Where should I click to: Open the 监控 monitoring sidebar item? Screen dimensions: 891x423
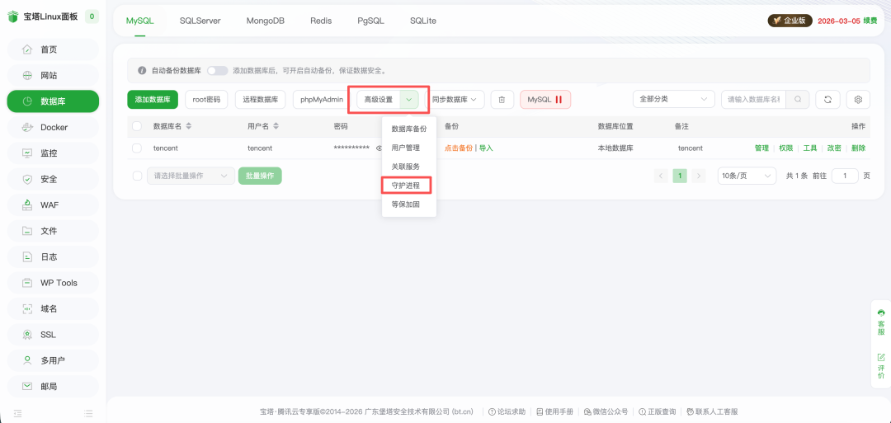(53, 153)
